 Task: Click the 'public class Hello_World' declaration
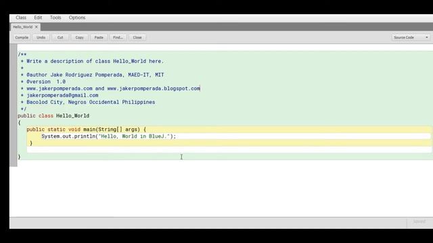point(53,115)
